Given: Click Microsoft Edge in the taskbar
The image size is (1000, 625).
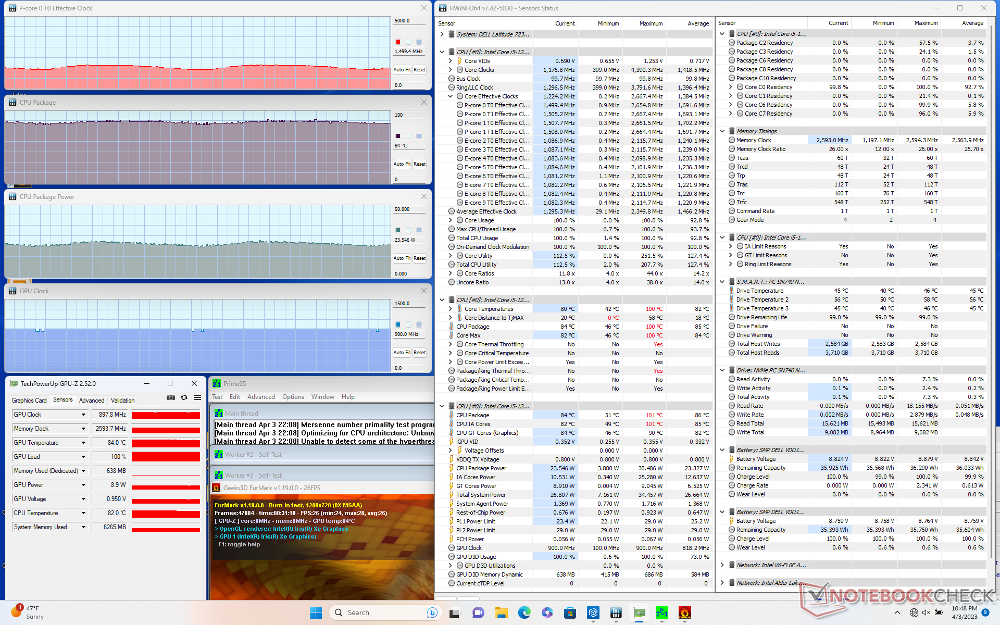Looking at the screenshot, I should (524, 612).
